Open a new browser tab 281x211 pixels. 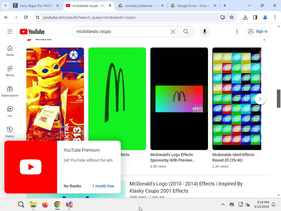tap(224, 5)
